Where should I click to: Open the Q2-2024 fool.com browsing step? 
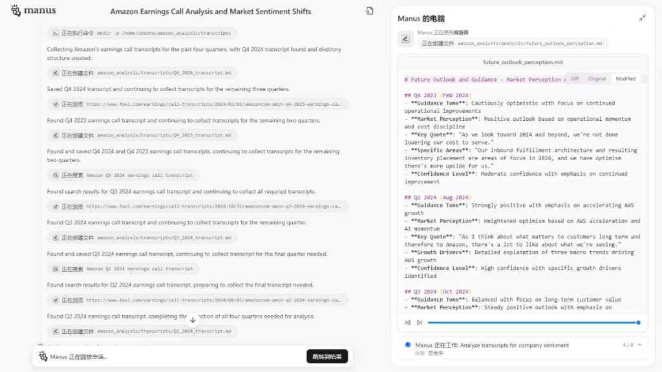[197, 300]
